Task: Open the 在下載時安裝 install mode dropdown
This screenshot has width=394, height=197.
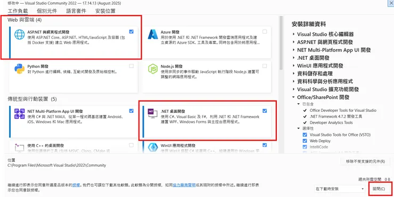Action: [x=340, y=188]
